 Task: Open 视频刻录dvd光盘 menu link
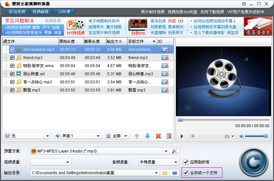click(x=182, y=12)
